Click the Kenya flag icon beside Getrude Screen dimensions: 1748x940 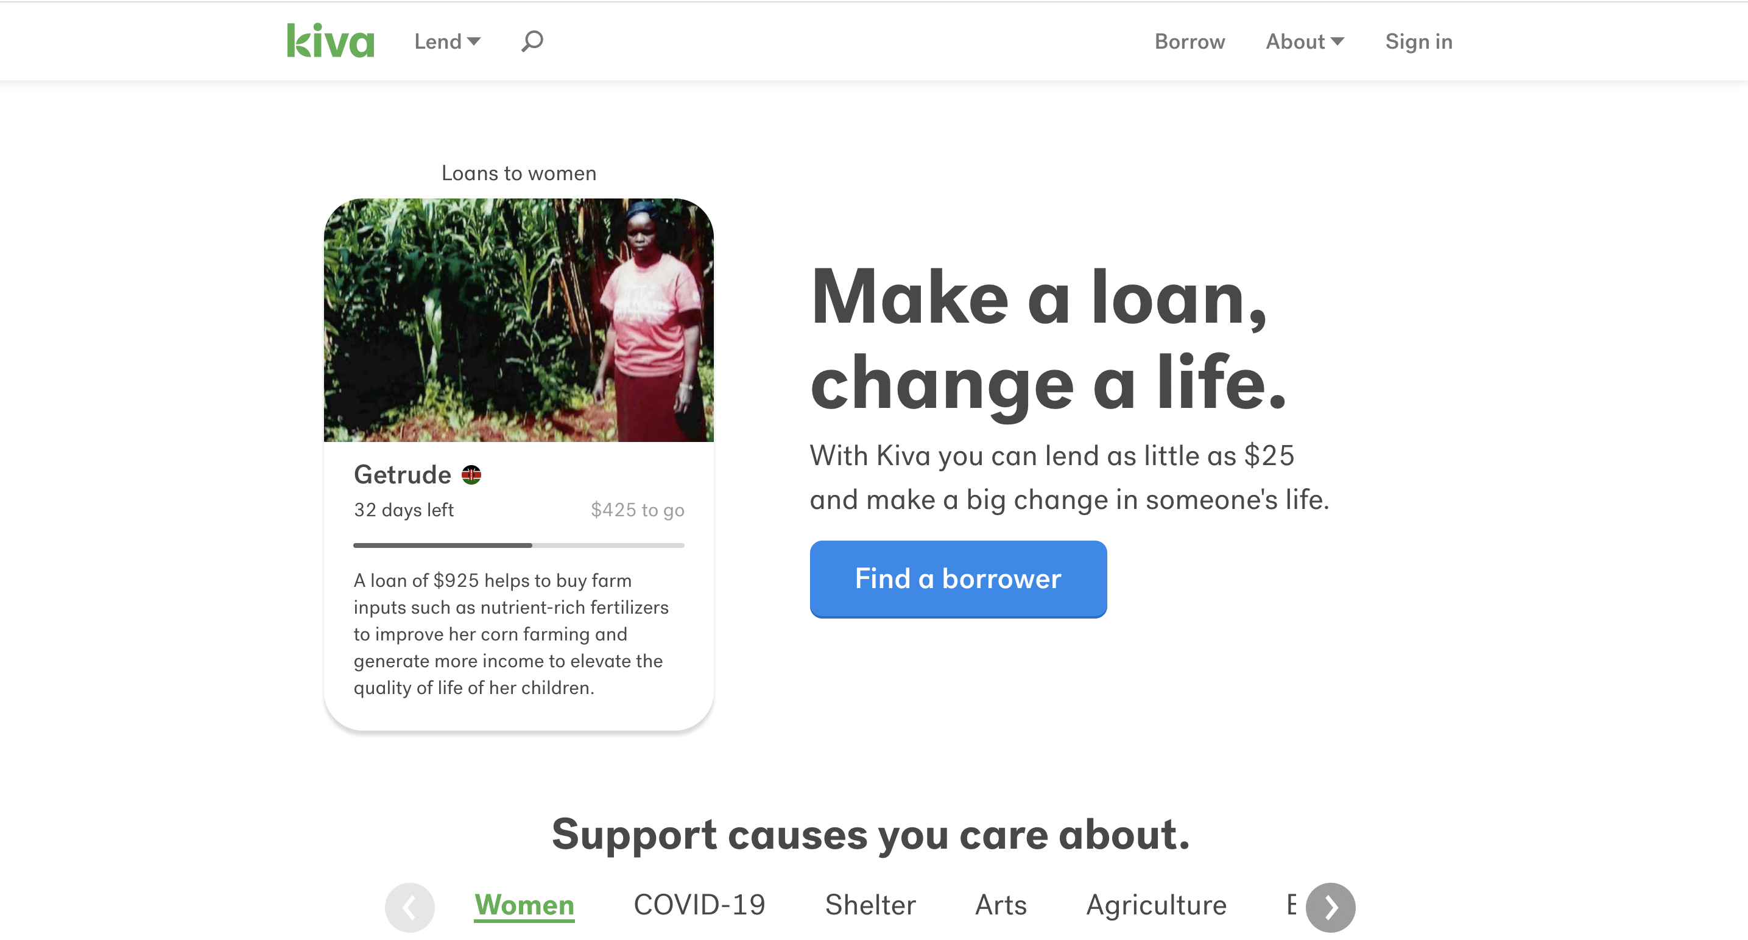tap(471, 475)
